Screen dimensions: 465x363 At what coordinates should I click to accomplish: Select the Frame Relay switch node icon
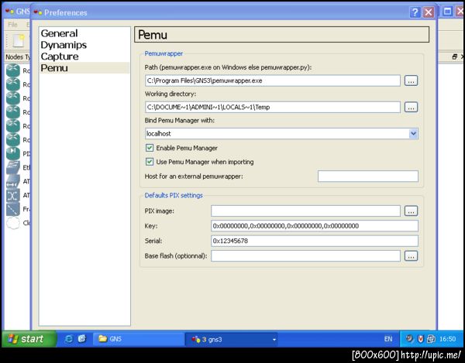coord(12,209)
